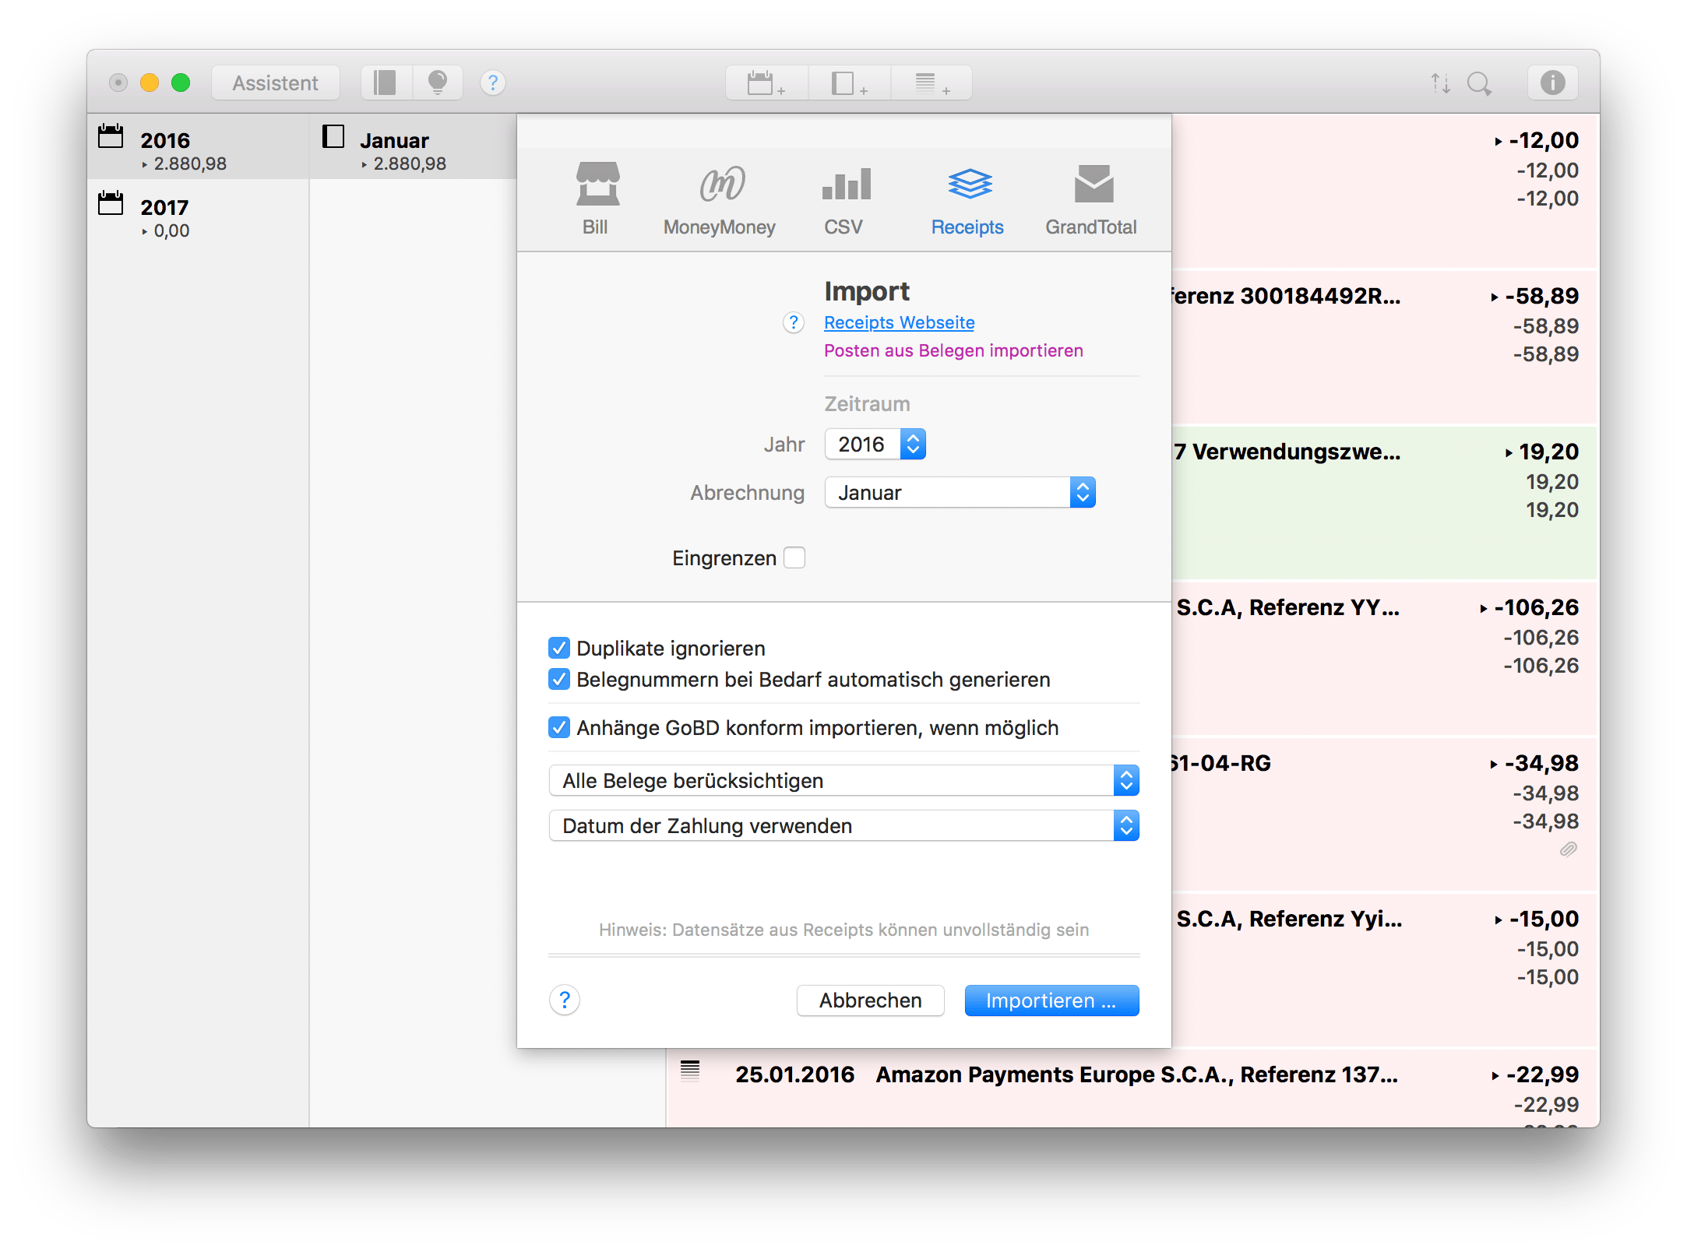Screen dimensions: 1687x1252
Task: Show the info panel via toolbar icon
Action: coord(1552,82)
